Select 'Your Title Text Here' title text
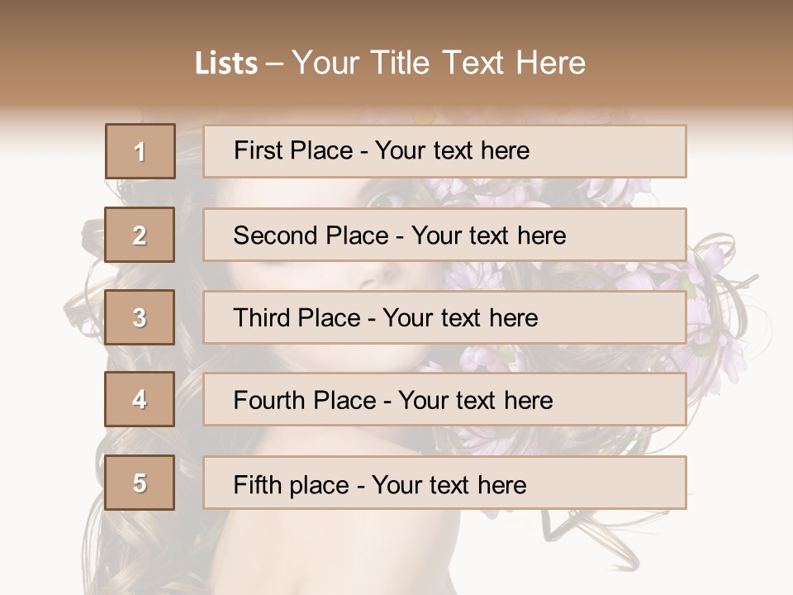793x595 pixels. point(439,63)
